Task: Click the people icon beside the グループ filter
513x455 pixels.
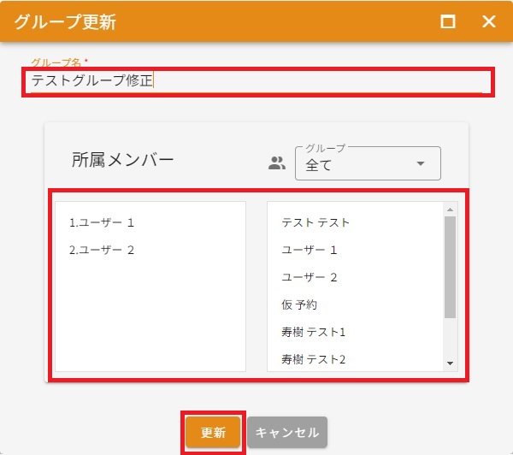Action: 276,163
